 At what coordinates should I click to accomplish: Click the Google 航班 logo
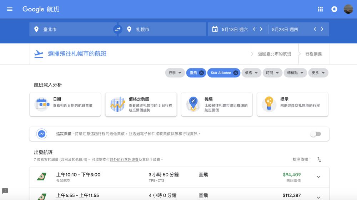point(41,9)
